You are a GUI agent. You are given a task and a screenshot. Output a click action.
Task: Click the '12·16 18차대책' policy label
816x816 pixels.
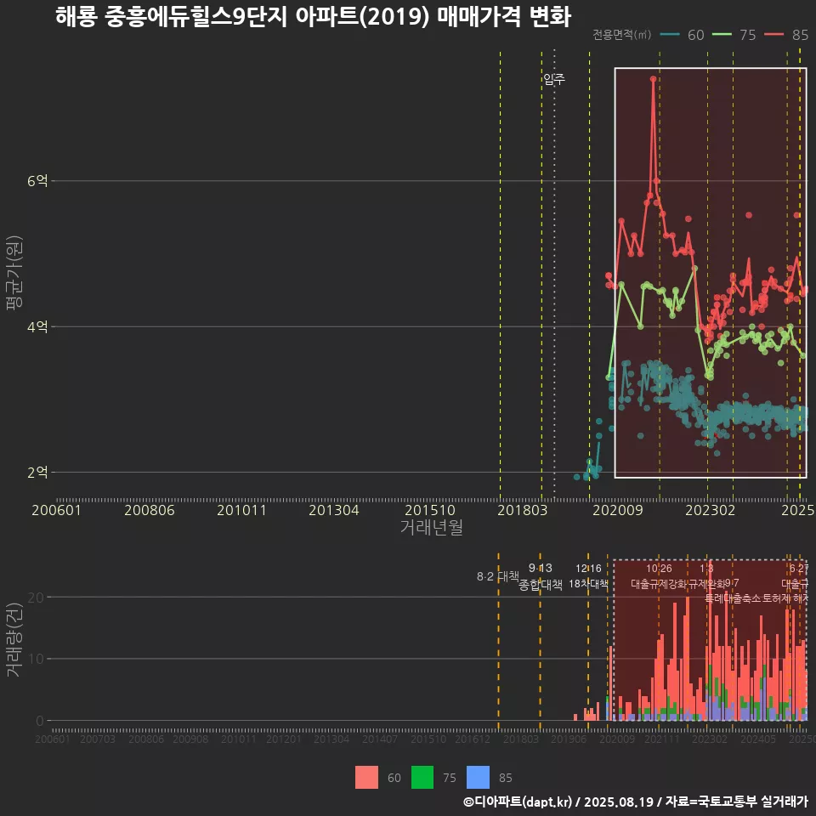pos(588,576)
